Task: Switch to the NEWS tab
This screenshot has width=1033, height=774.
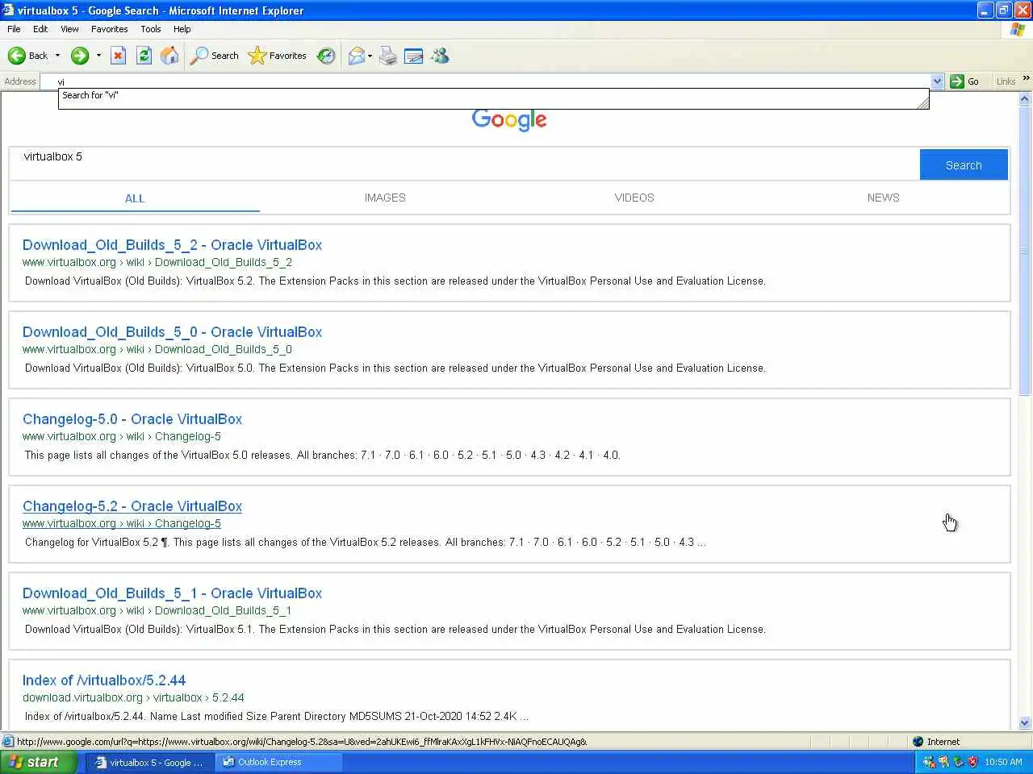Action: click(x=883, y=198)
